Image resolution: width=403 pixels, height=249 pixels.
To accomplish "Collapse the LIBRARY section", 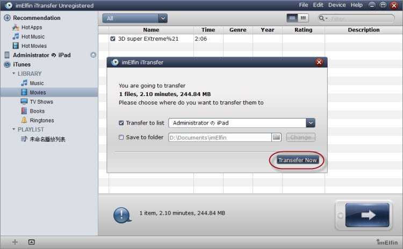I will tap(13, 74).
